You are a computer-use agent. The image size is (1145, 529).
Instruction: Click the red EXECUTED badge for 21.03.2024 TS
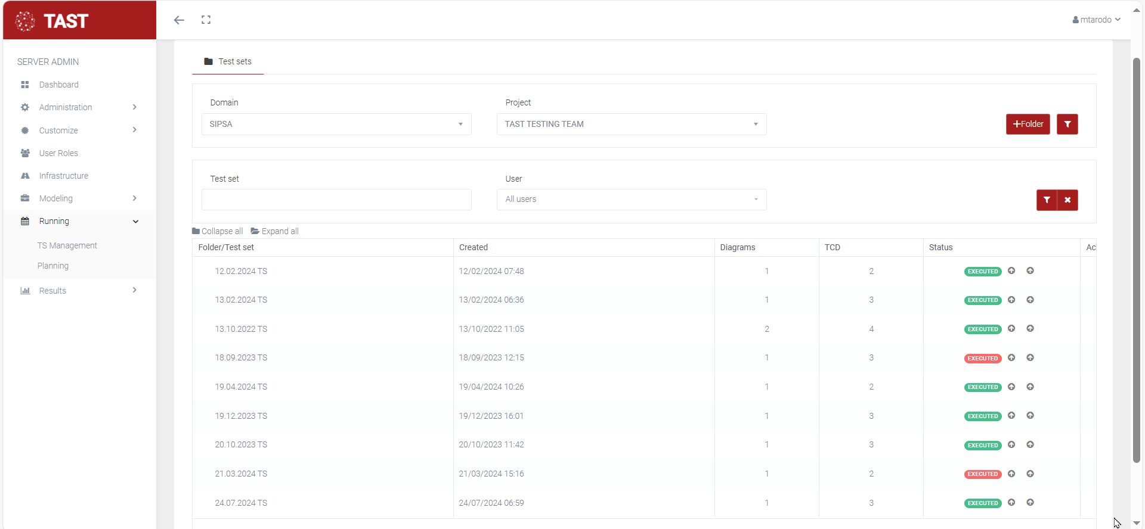(x=982, y=474)
